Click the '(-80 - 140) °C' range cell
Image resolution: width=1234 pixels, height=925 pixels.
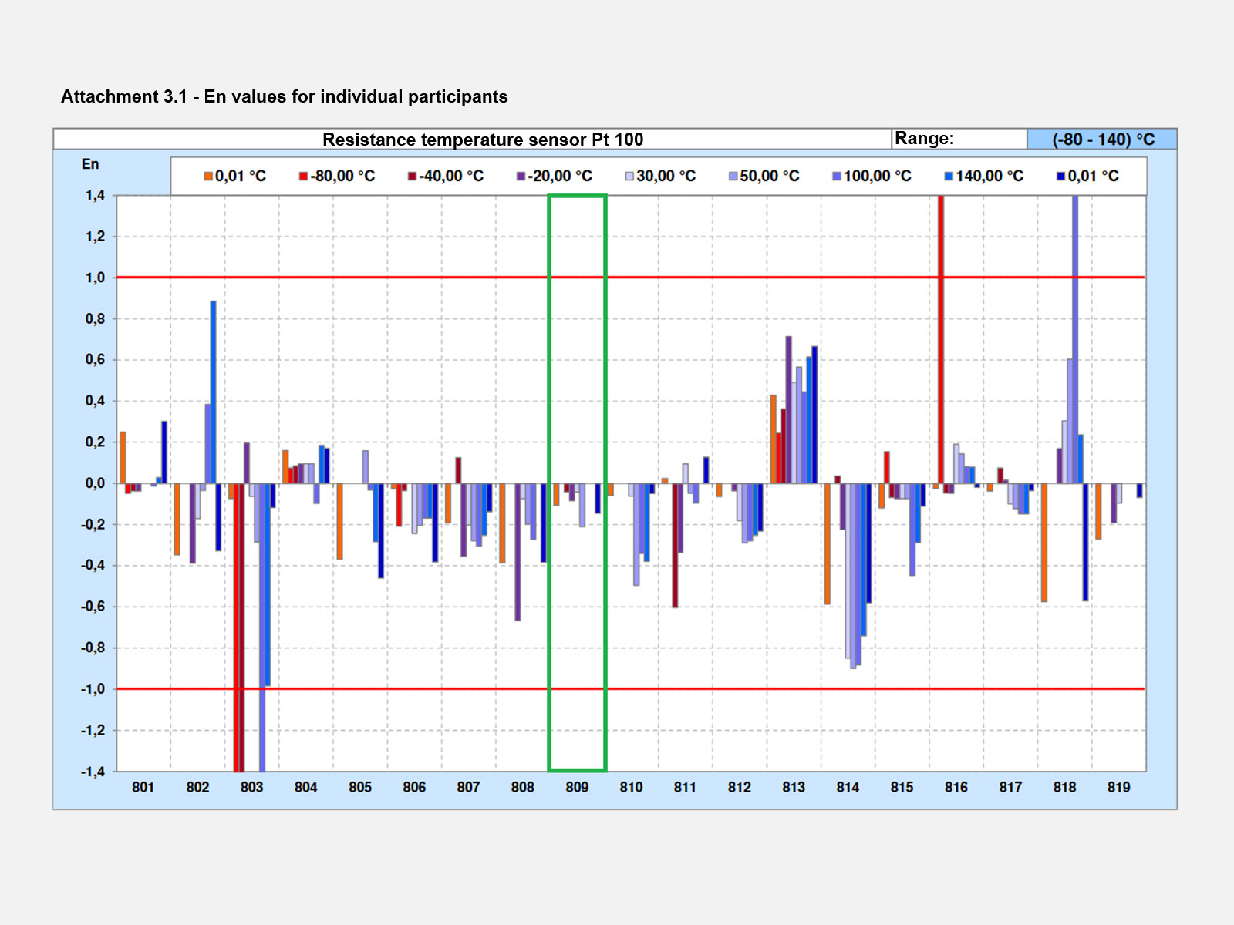point(1103,140)
